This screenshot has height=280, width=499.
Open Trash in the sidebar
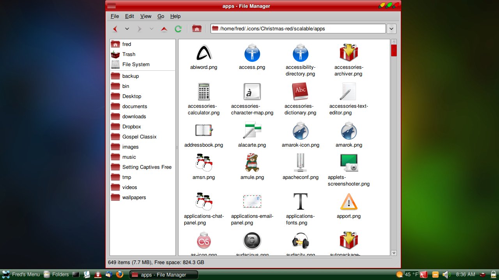[143, 54]
